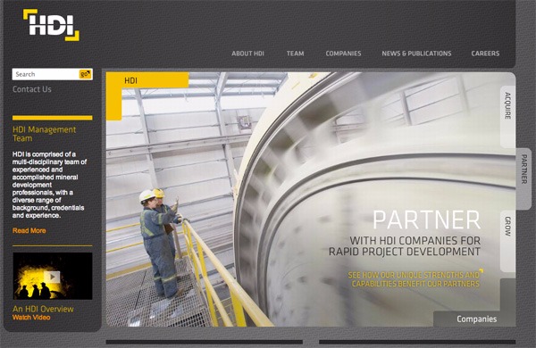Click the Companies button on banner
The height and width of the screenshot is (348, 536).
point(476,319)
